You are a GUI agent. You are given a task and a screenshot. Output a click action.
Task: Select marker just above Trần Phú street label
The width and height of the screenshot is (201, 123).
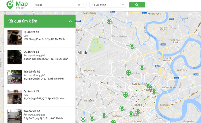click(131, 114)
